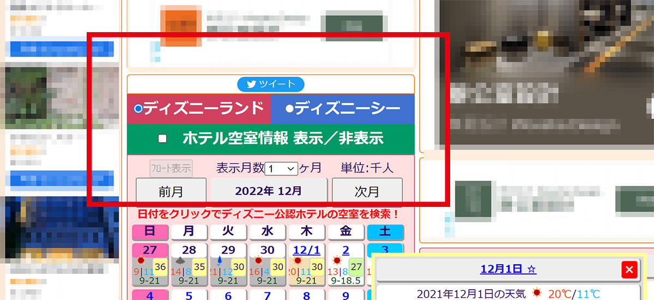
Task: Click the sun icon in the 12月1日 popup
Action: pos(538,293)
